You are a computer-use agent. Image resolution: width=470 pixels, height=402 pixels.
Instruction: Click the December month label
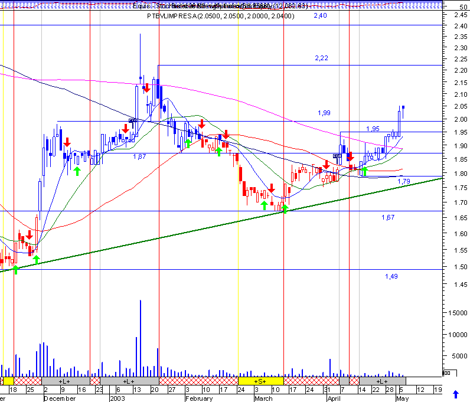click(x=60, y=398)
